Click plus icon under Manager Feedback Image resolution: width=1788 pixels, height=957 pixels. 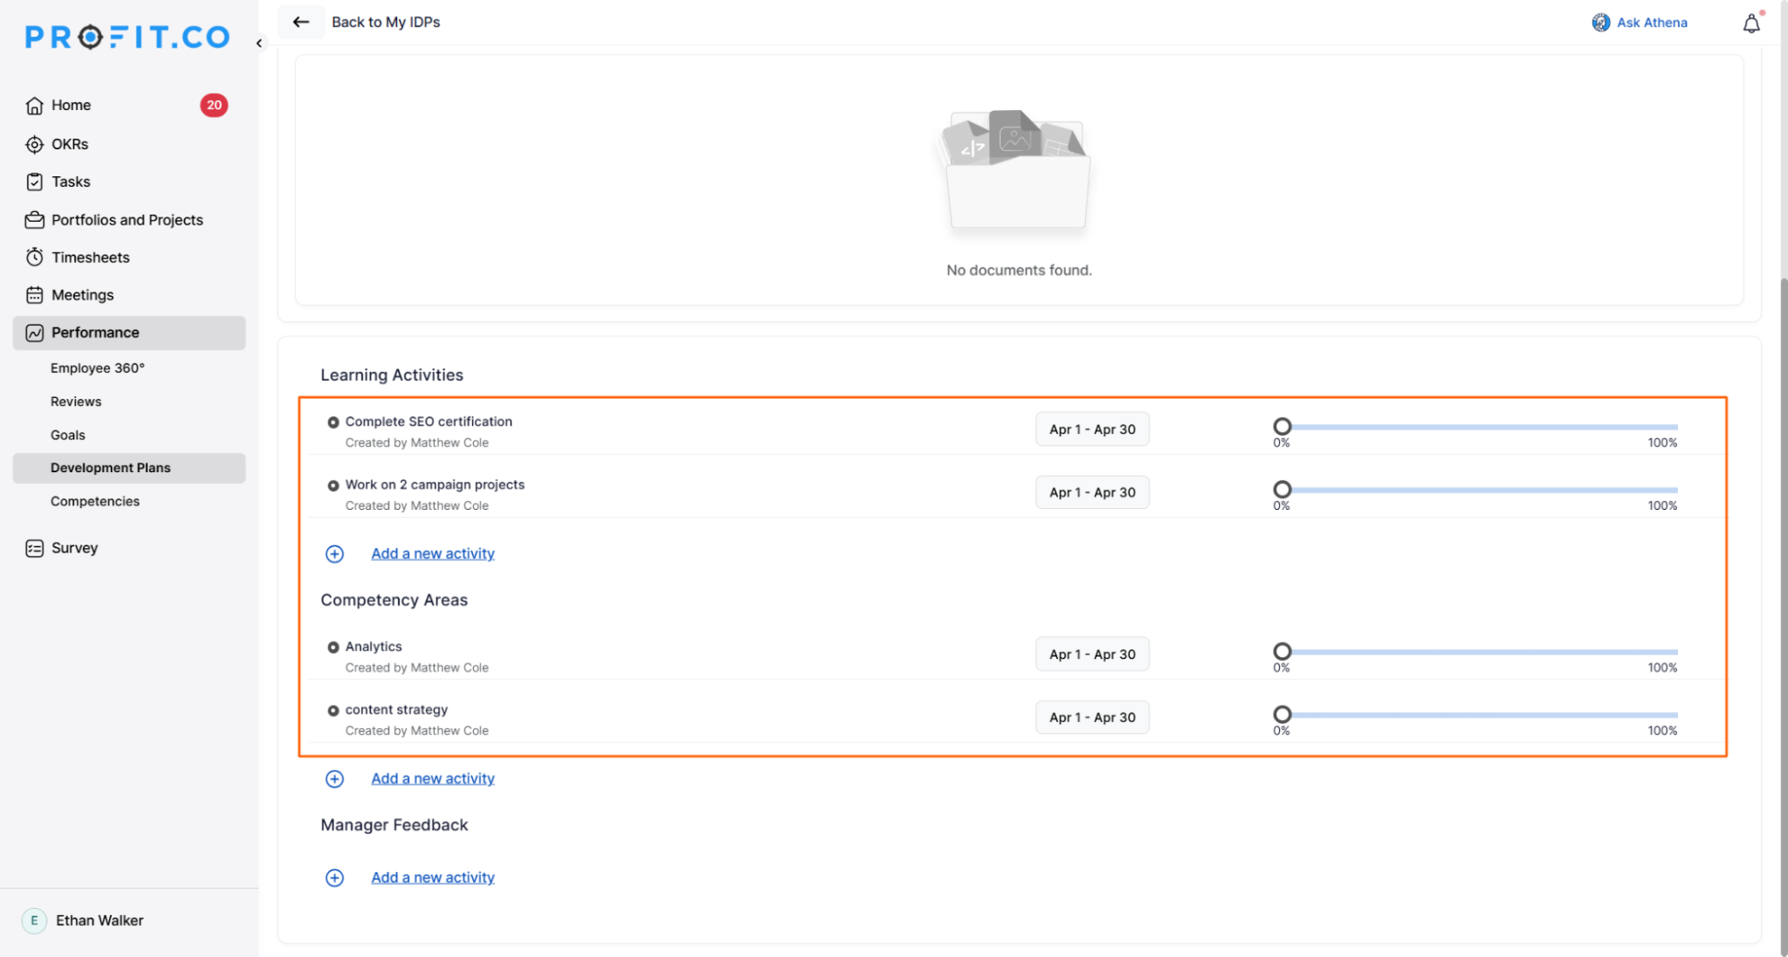335,877
